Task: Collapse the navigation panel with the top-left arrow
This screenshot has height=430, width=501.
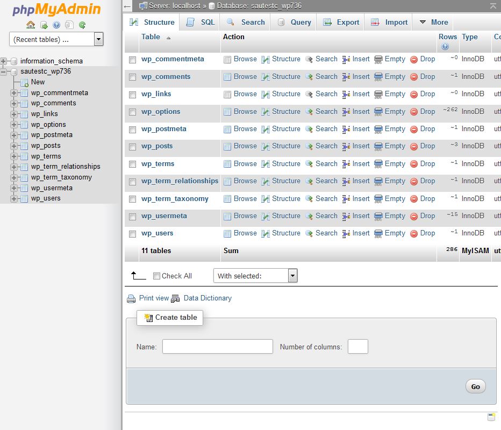Action: click(127, 6)
